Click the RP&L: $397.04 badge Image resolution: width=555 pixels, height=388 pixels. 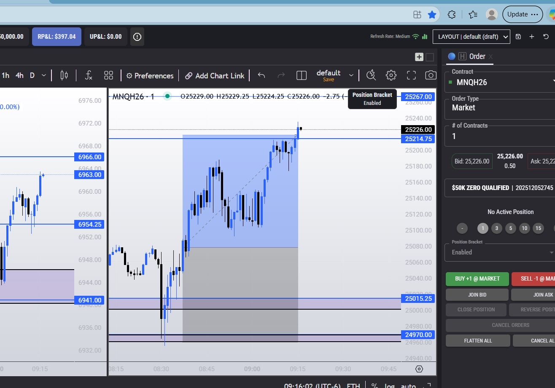[x=57, y=37]
